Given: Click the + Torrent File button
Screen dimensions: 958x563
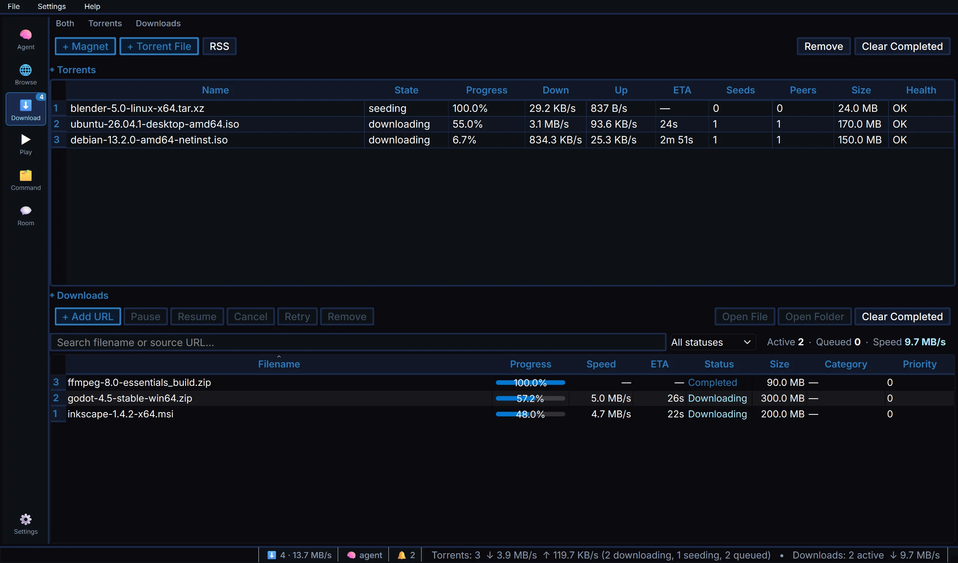Looking at the screenshot, I should click(159, 46).
